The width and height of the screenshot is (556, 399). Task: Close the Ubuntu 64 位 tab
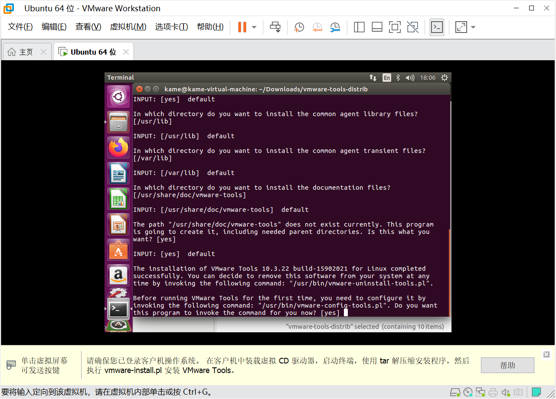[x=126, y=52]
